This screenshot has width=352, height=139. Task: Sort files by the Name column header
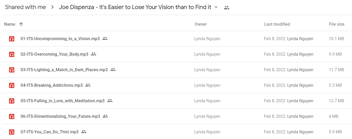pos(10,24)
